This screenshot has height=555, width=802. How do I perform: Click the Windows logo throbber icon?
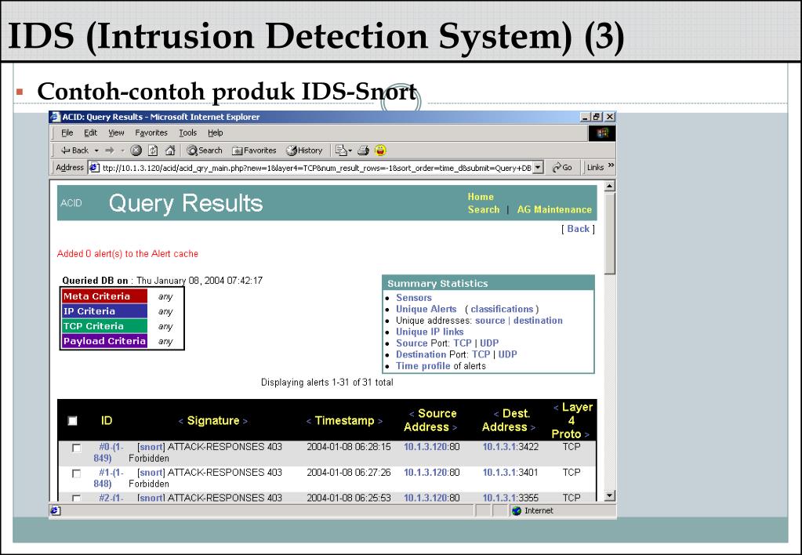pos(602,133)
